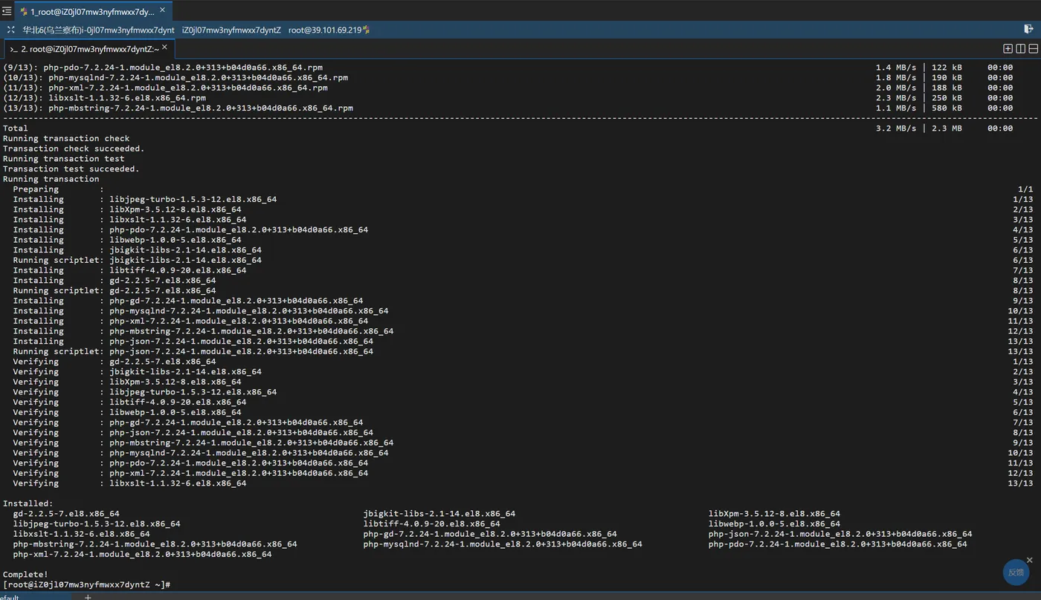Split terminal horizontally icon
This screenshot has width=1041, height=600.
coord(1033,48)
